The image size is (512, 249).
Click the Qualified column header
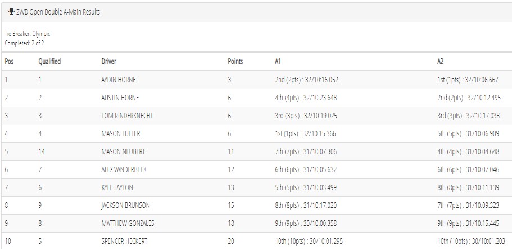click(x=49, y=61)
